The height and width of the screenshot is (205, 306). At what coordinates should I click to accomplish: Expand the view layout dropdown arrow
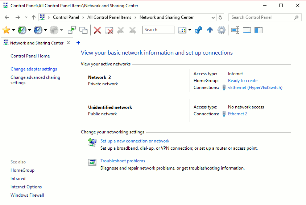(190, 30)
